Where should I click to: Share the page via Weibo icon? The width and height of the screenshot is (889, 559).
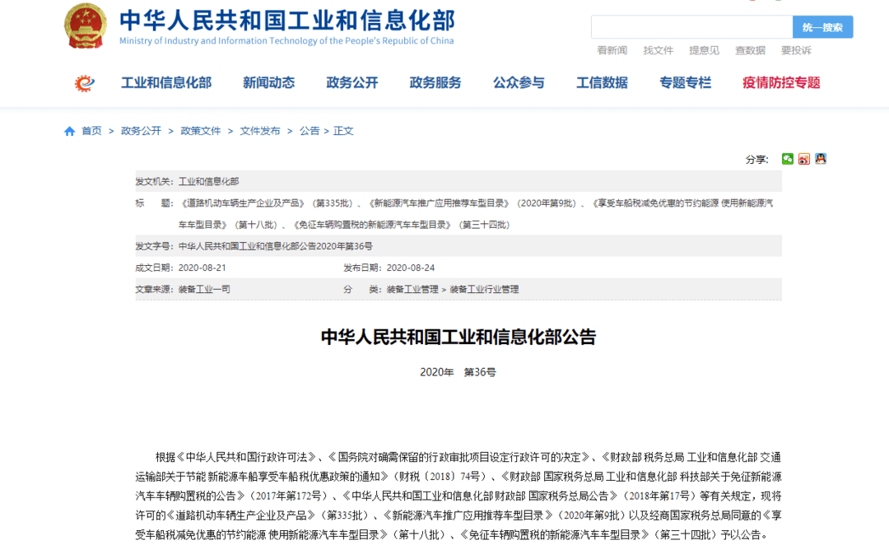click(x=804, y=159)
